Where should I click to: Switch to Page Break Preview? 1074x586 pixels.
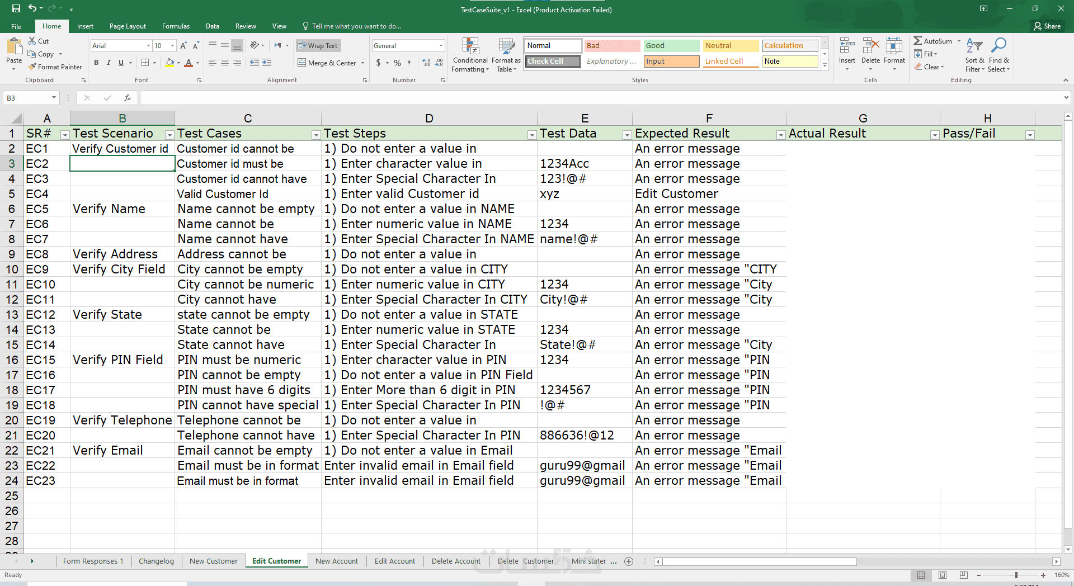click(963, 575)
